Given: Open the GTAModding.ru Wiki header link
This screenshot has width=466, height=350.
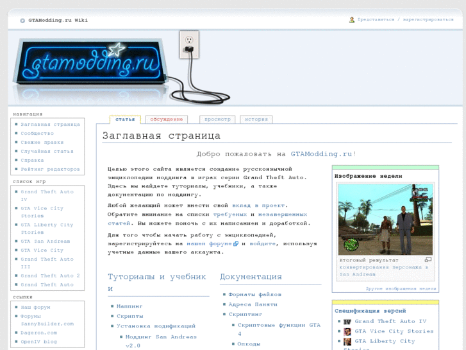Looking at the screenshot, I should pyautogui.click(x=58, y=21).
